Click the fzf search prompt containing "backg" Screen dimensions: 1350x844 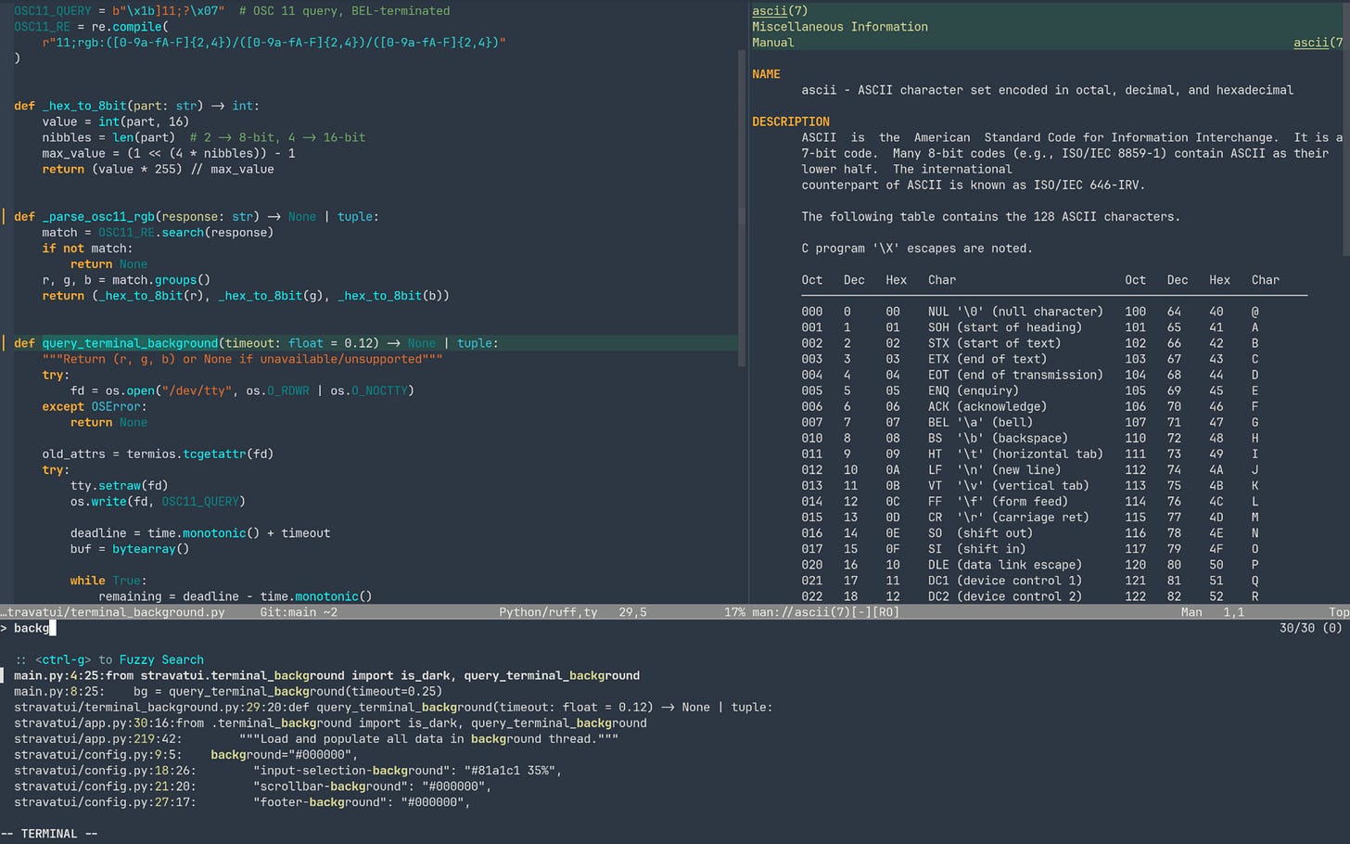30,628
